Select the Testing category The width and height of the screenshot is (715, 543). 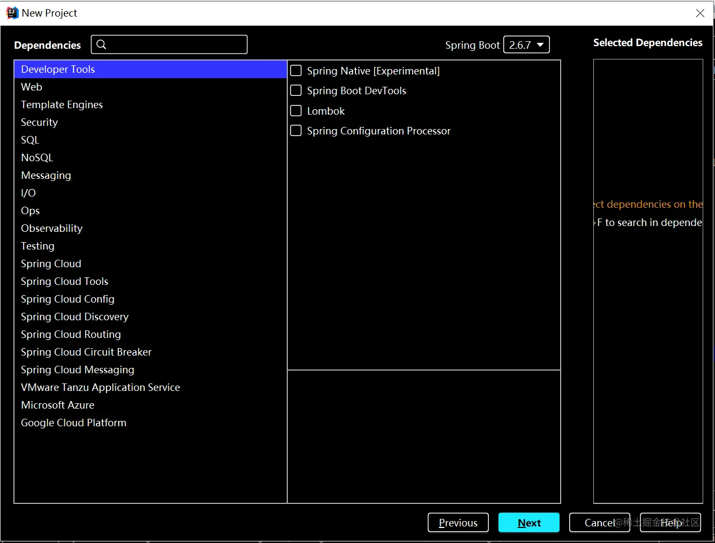(151, 246)
